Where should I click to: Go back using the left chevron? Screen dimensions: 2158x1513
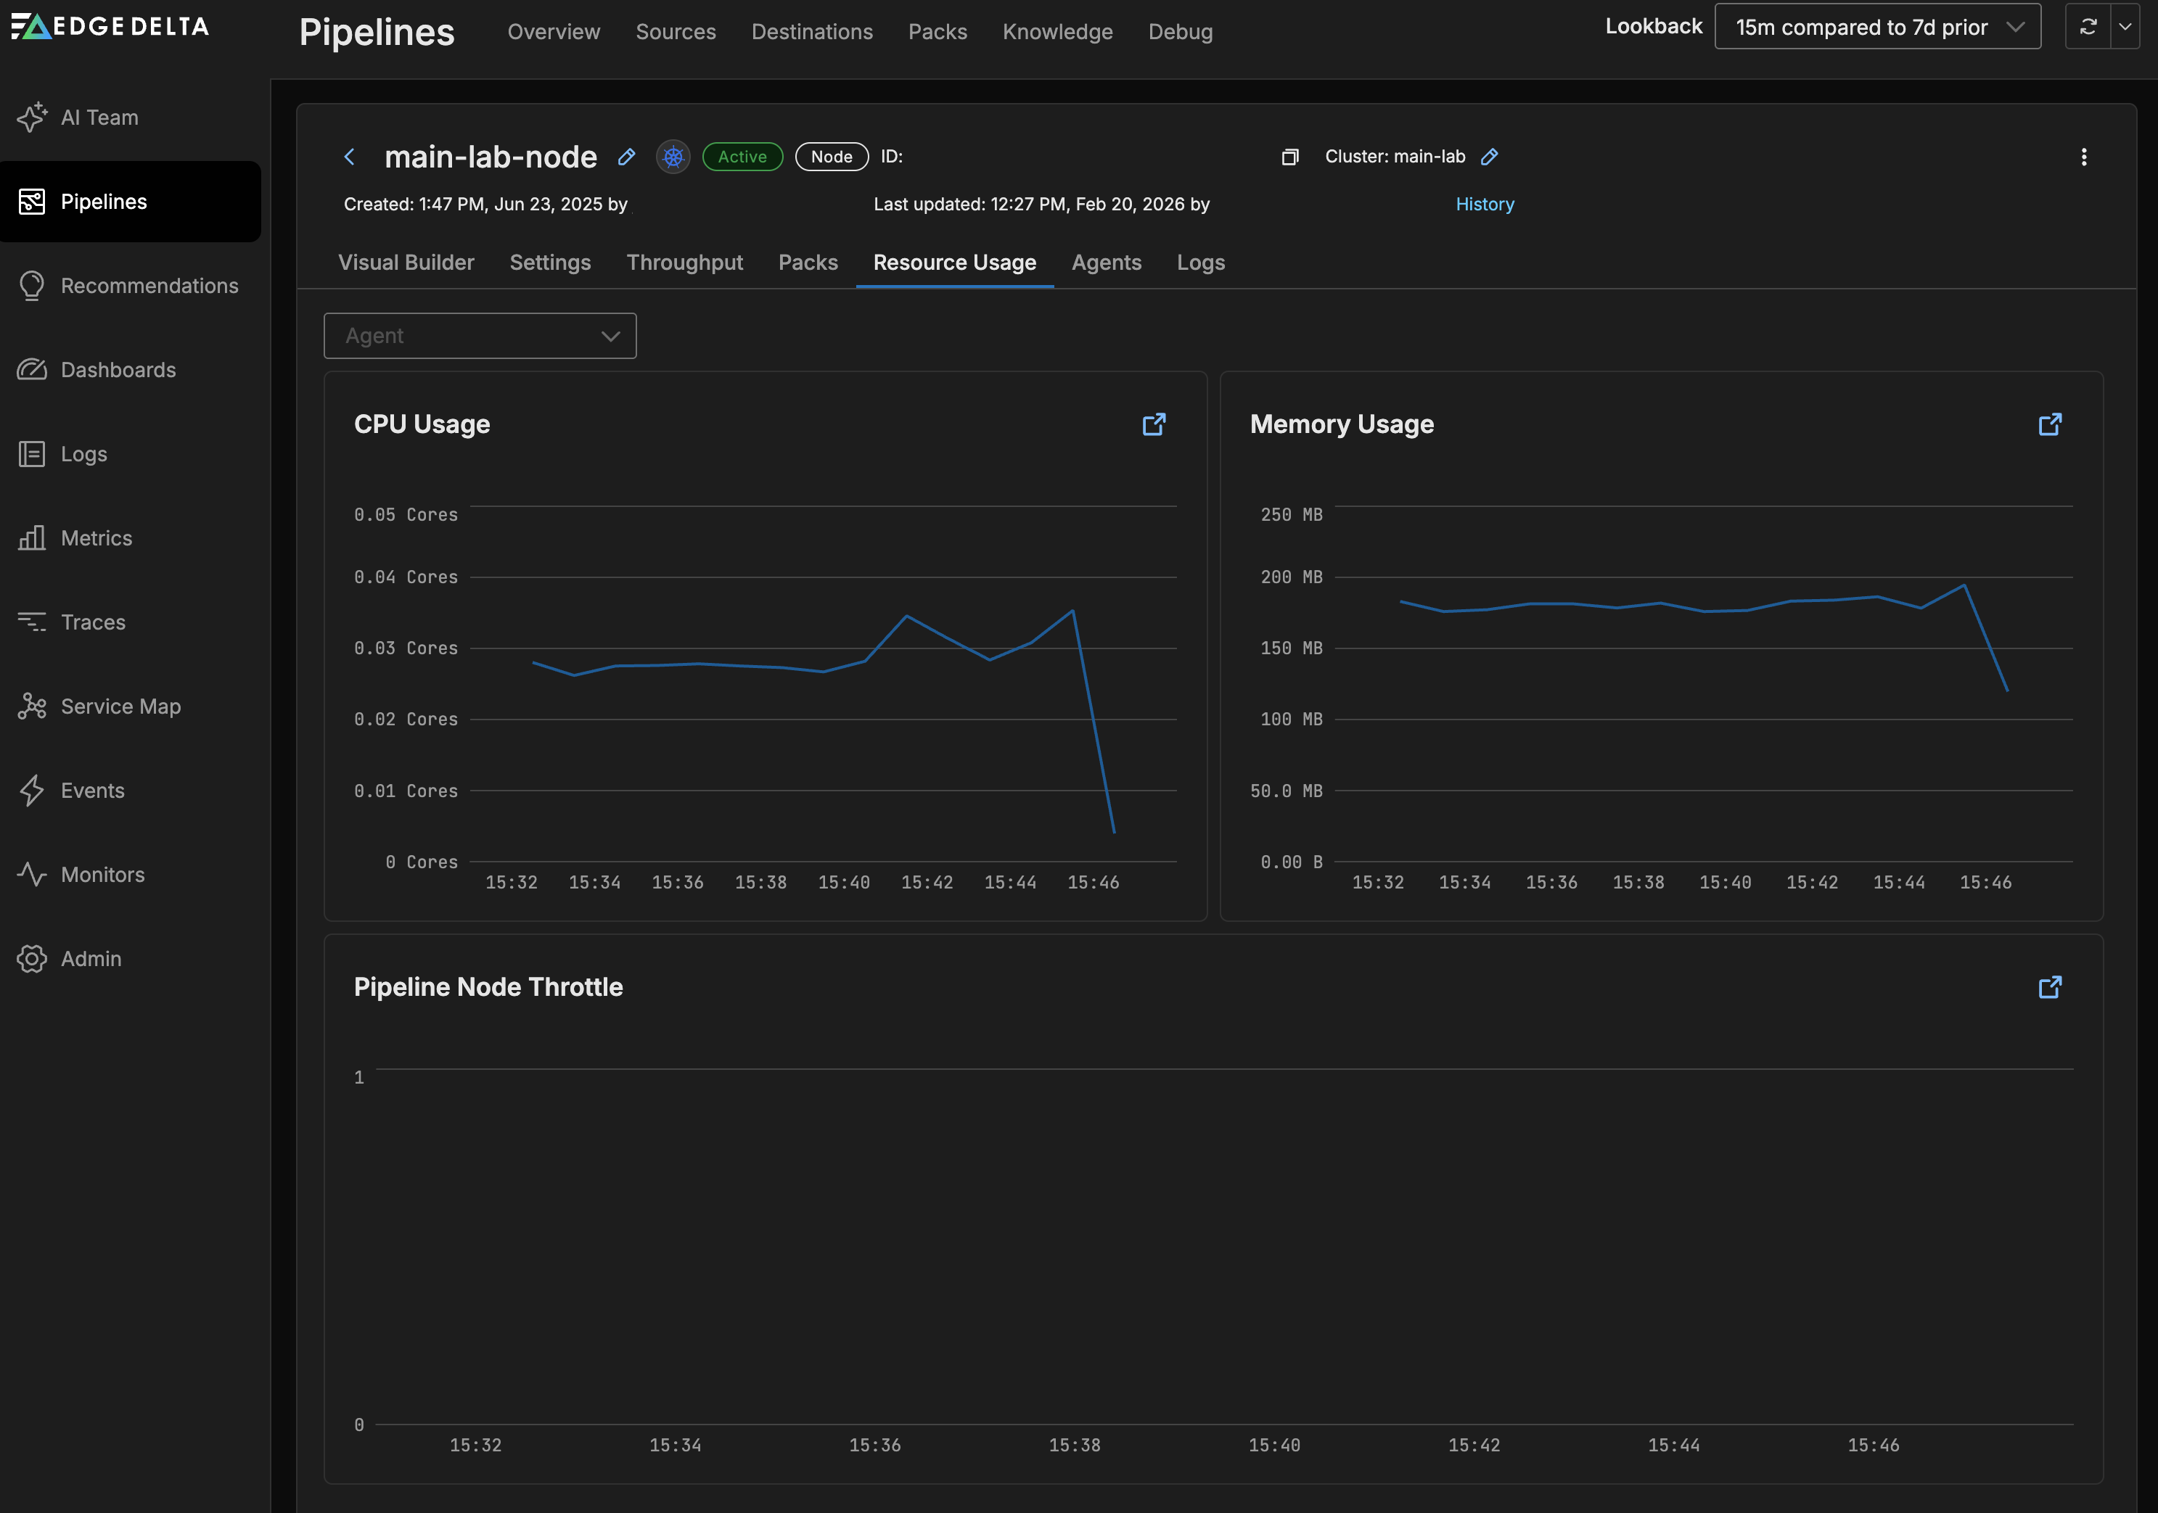coord(350,157)
